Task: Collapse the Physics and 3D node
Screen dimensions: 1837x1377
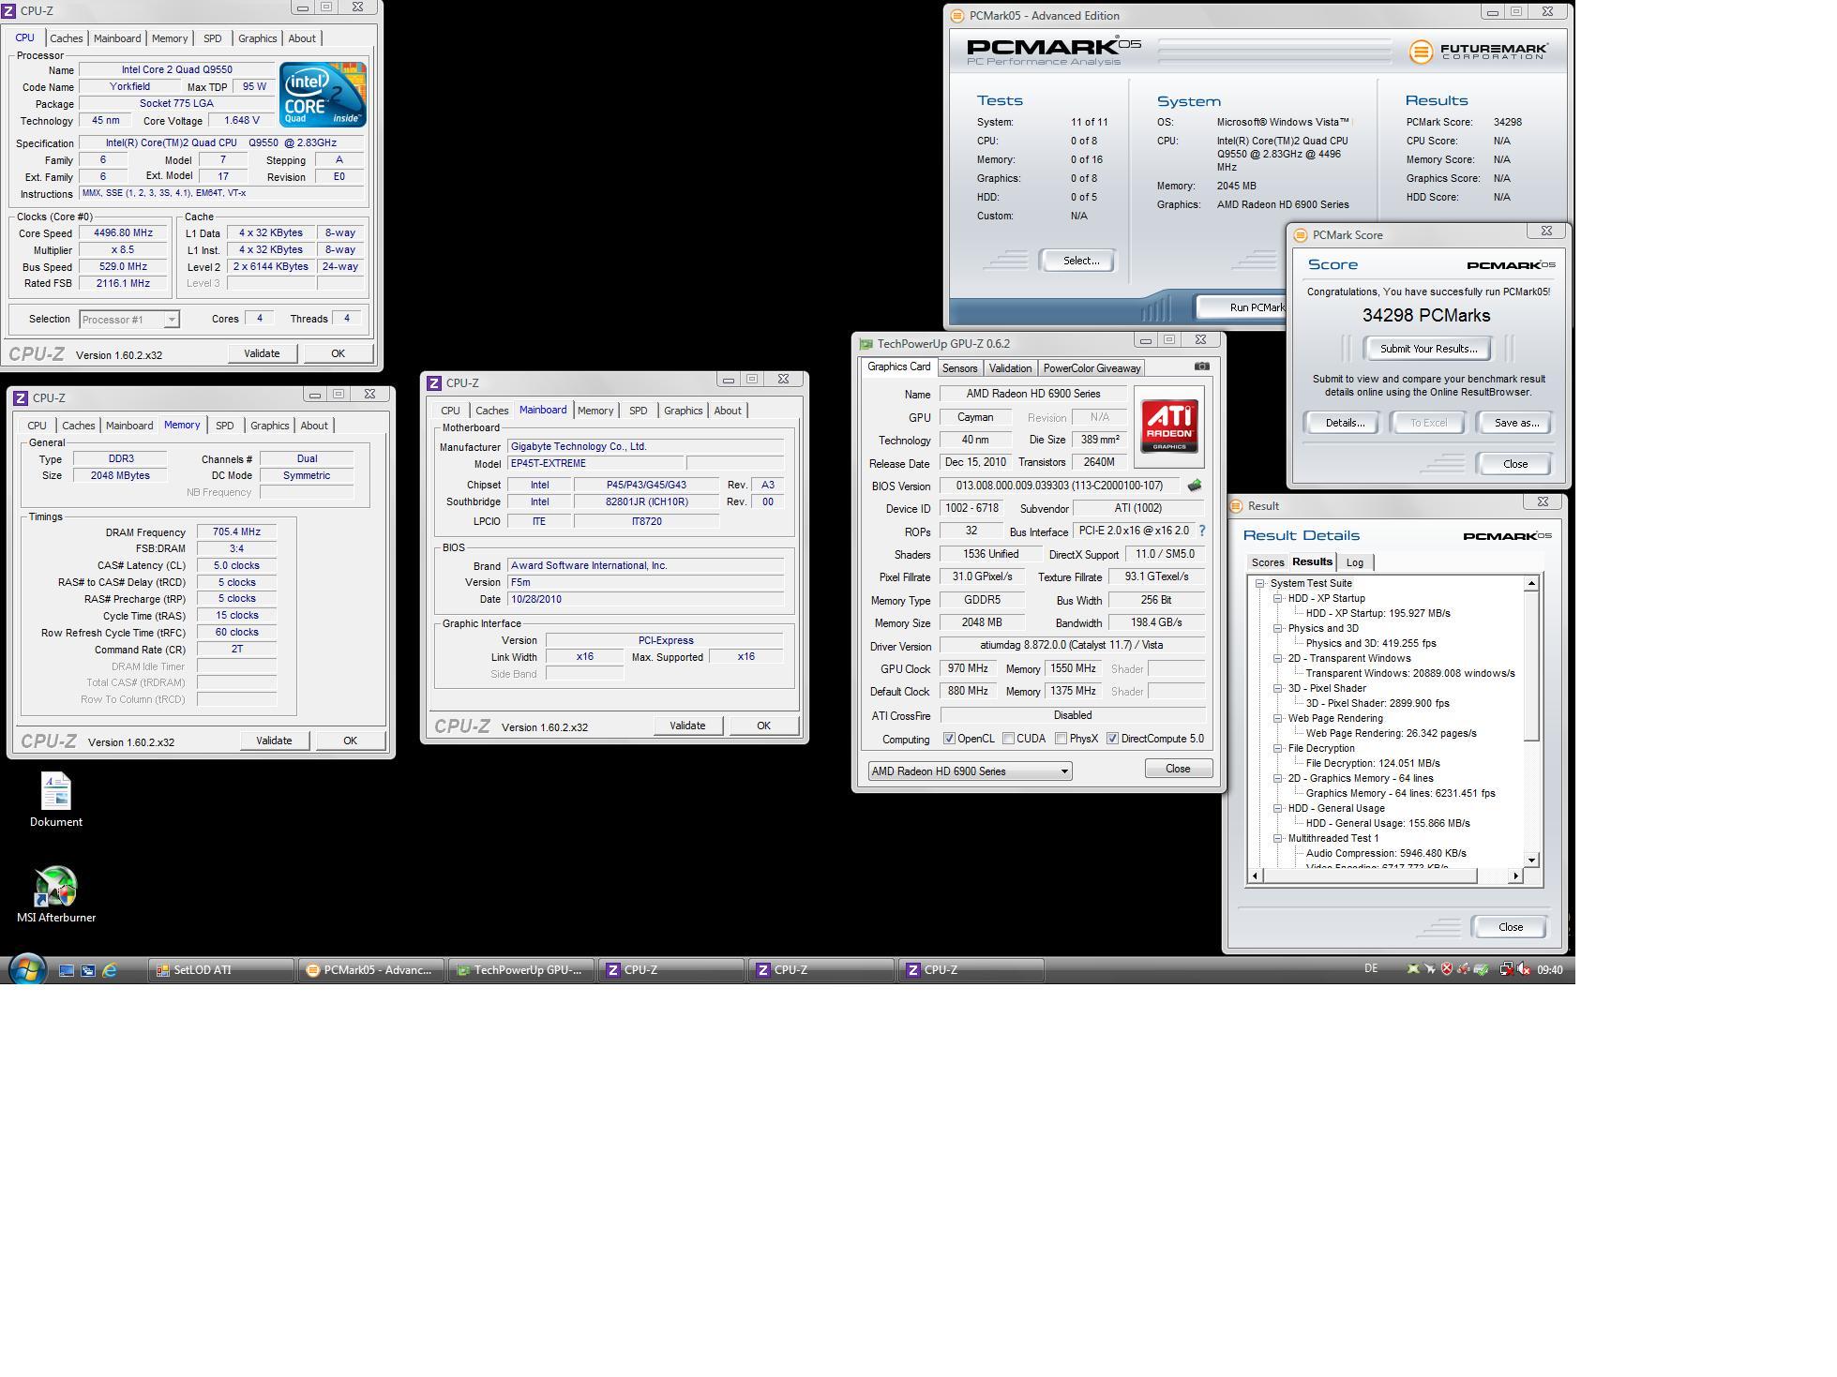Action: point(1278,628)
